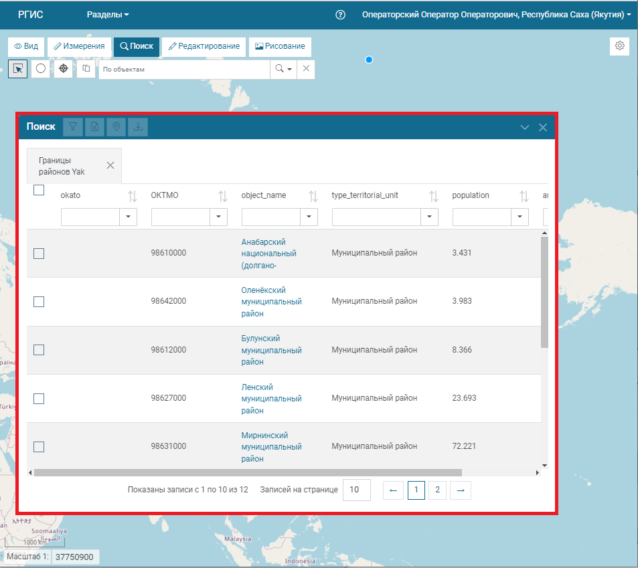Click the download icon in Поиск header
This screenshot has height=568, width=638.
tap(138, 127)
